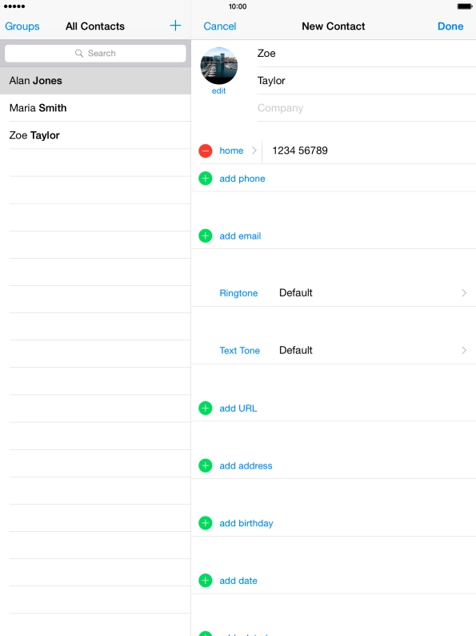The height and width of the screenshot is (636, 476).
Task: Click green plus beside add phone
Action: [206, 179]
